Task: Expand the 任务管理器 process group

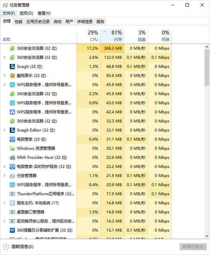Action: coord(4,176)
